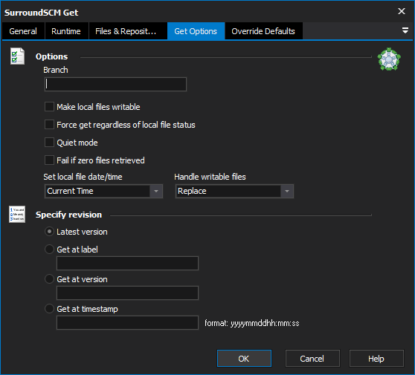Click the 'Specify revision' section heading
The height and width of the screenshot is (375, 415).
point(69,215)
